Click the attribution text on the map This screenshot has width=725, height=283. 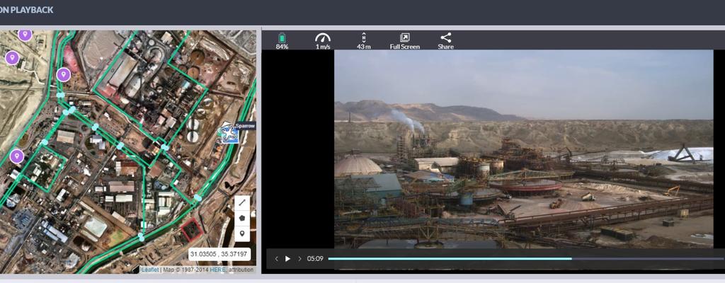[239, 270]
